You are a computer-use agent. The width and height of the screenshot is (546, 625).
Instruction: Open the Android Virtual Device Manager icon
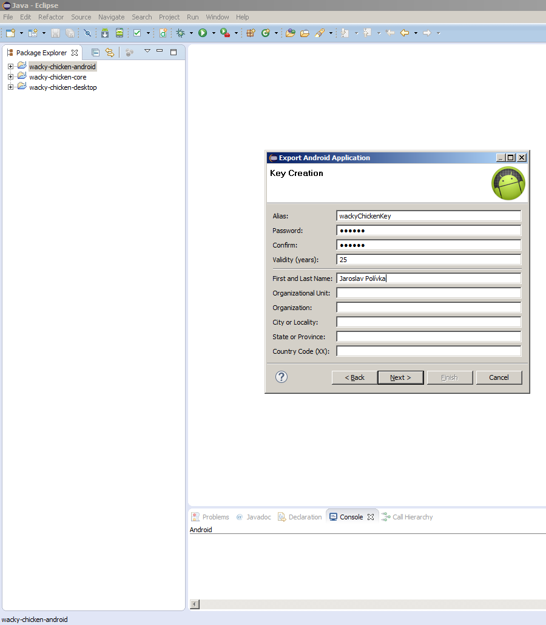click(120, 33)
